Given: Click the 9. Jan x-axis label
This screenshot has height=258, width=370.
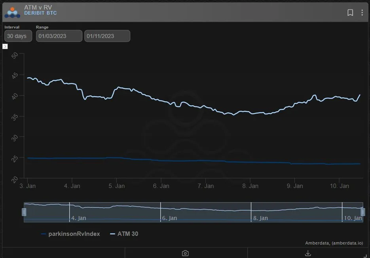Looking at the screenshot, I should click(295, 186).
